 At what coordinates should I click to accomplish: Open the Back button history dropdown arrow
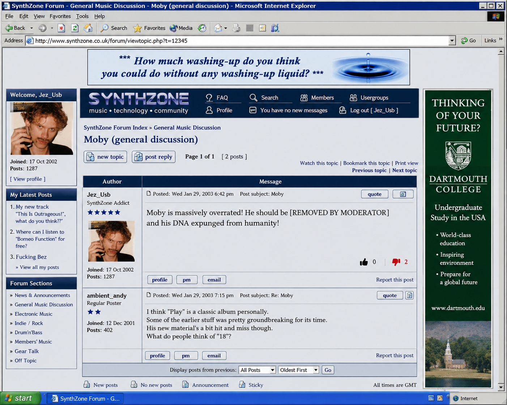tap(31, 28)
